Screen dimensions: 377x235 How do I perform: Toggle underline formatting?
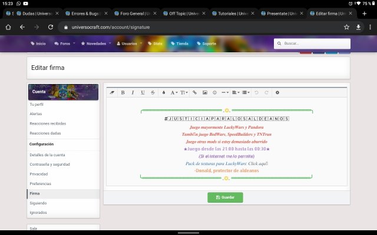pos(143,92)
